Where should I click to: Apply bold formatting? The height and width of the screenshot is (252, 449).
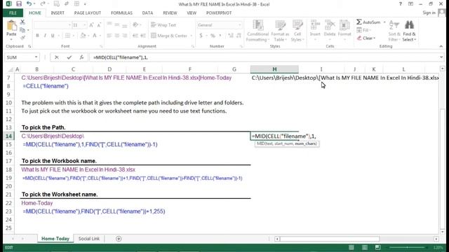pyautogui.click(x=37, y=36)
